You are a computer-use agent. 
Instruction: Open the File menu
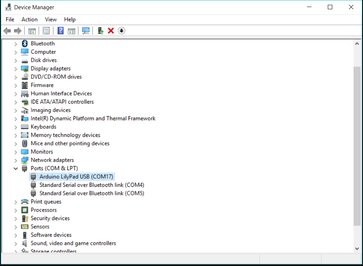click(10, 20)
